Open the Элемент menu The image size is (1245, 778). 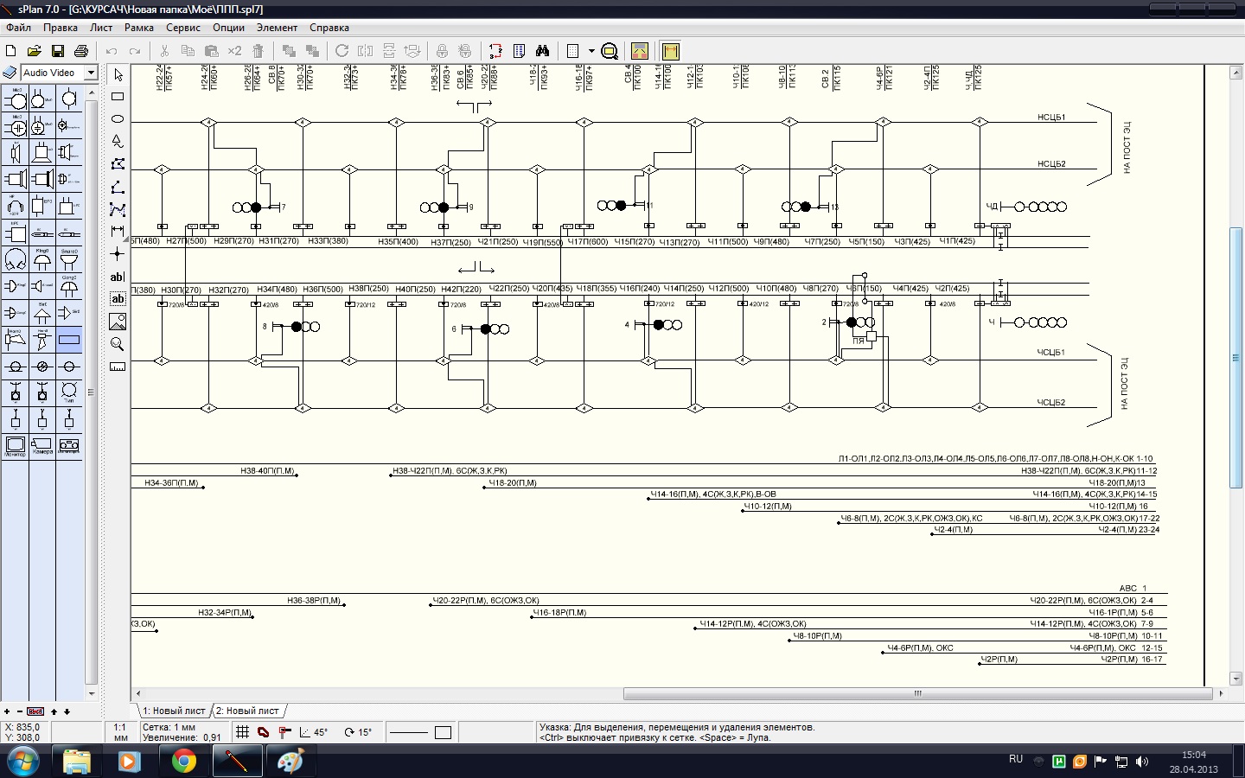[277, 28]
